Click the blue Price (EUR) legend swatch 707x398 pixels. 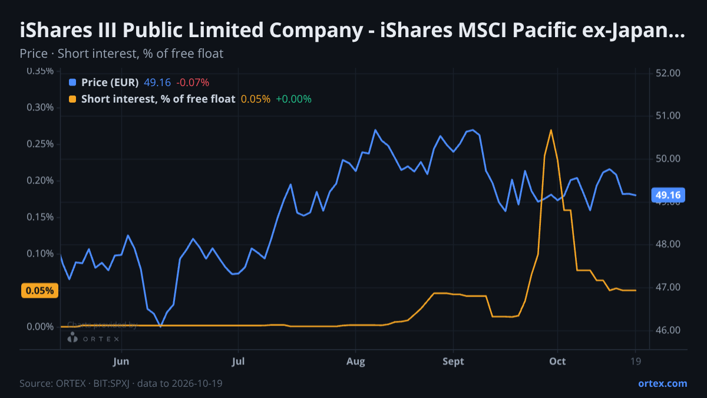[72, 83]
